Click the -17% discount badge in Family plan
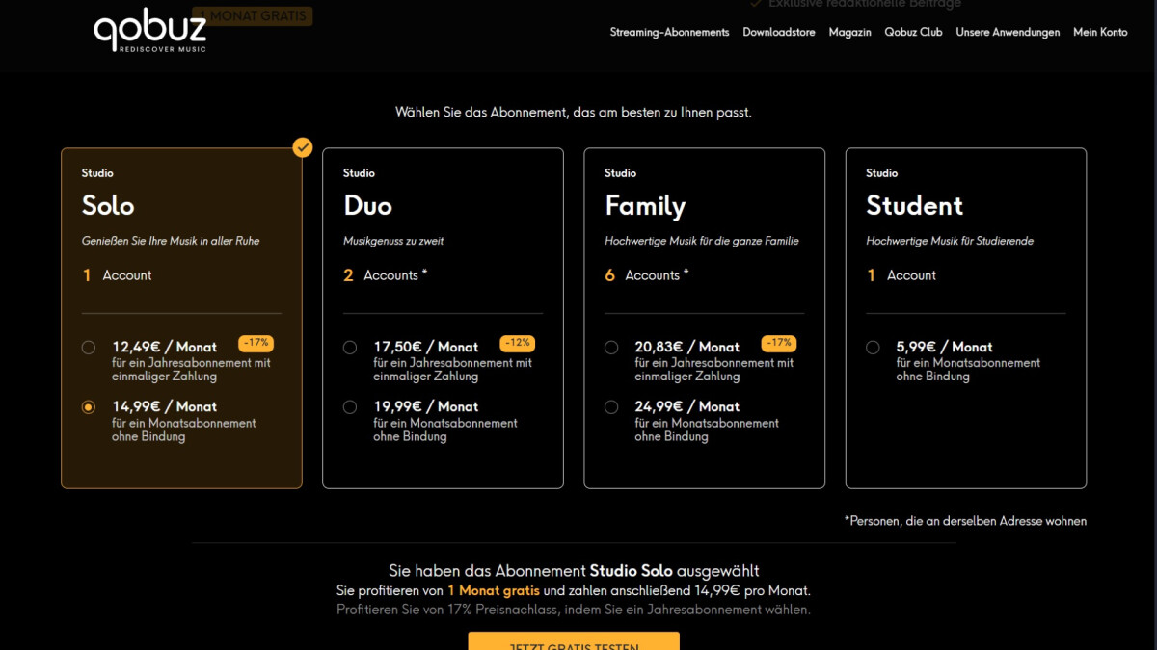 (x=778, y=343)
